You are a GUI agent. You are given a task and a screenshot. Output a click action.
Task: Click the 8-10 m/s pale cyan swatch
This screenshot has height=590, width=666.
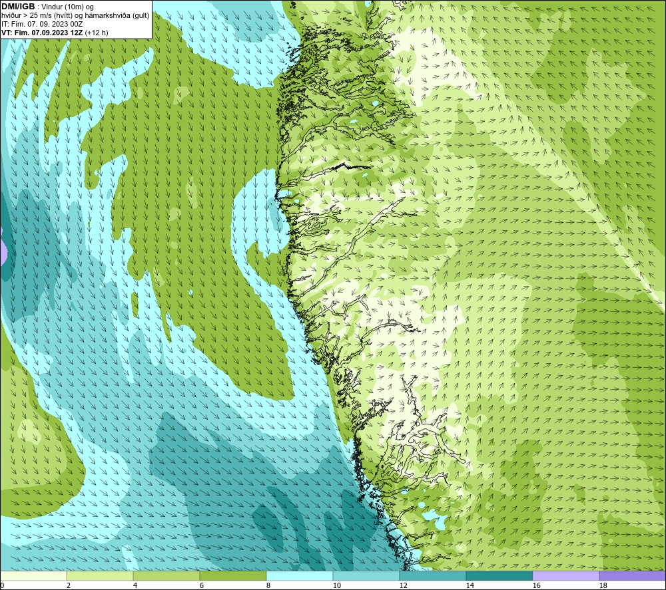tap(300, 576)
